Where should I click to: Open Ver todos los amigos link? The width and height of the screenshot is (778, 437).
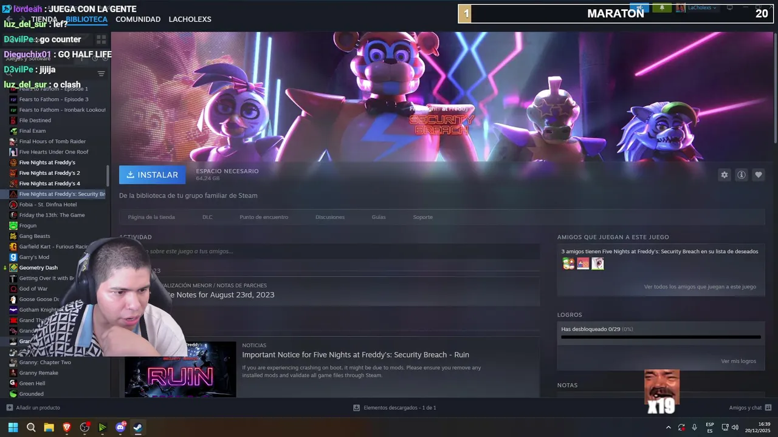(700, 286)
